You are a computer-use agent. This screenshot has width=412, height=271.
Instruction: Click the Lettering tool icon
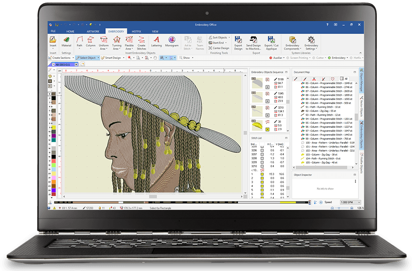tap(156, 41)
